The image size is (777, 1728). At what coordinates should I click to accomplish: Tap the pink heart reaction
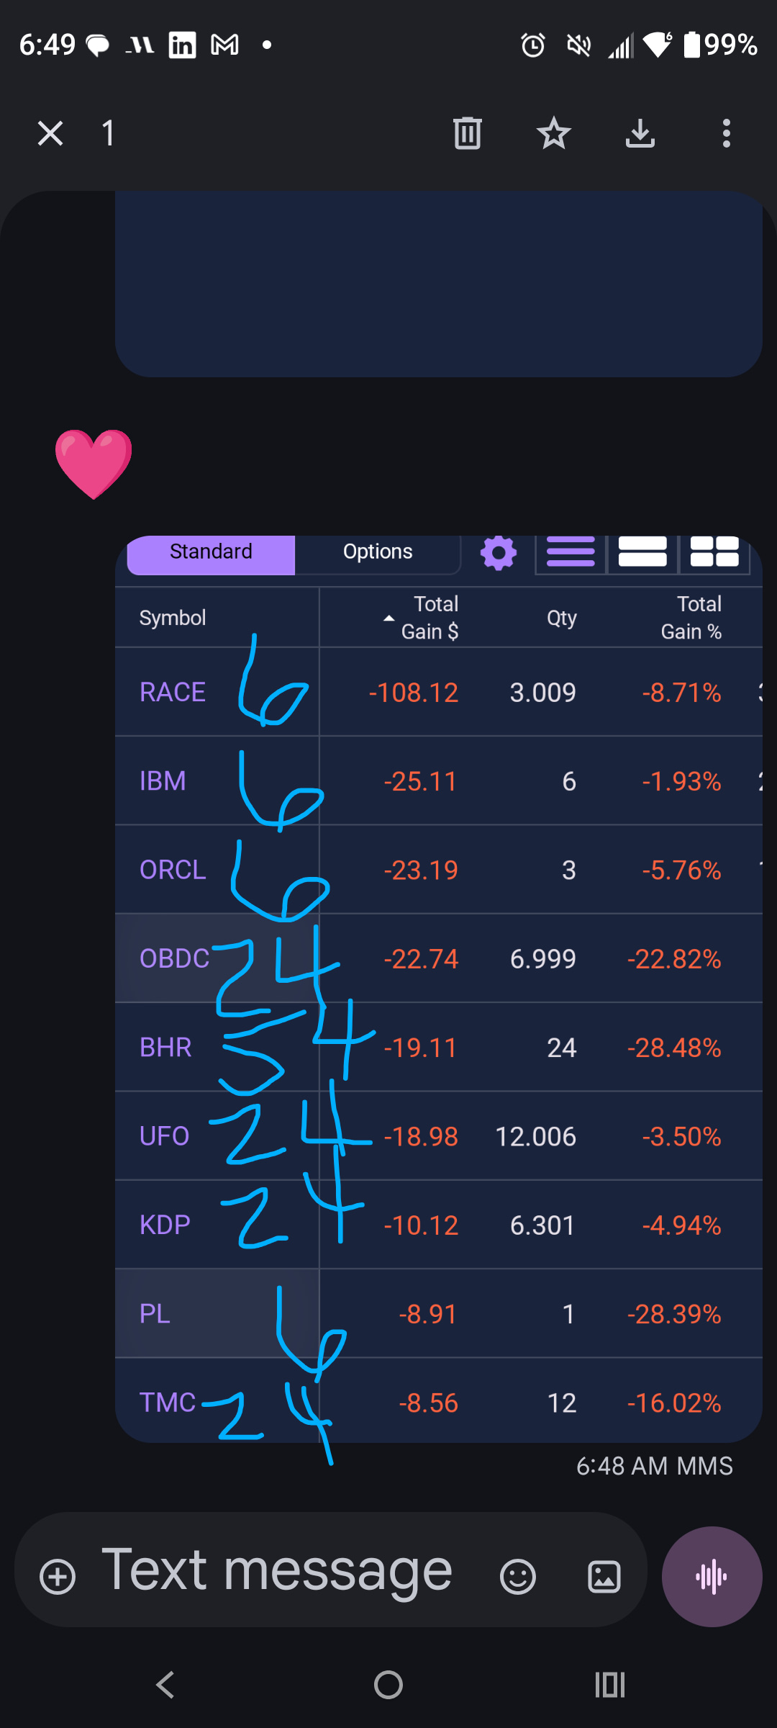tap(94, 464)
